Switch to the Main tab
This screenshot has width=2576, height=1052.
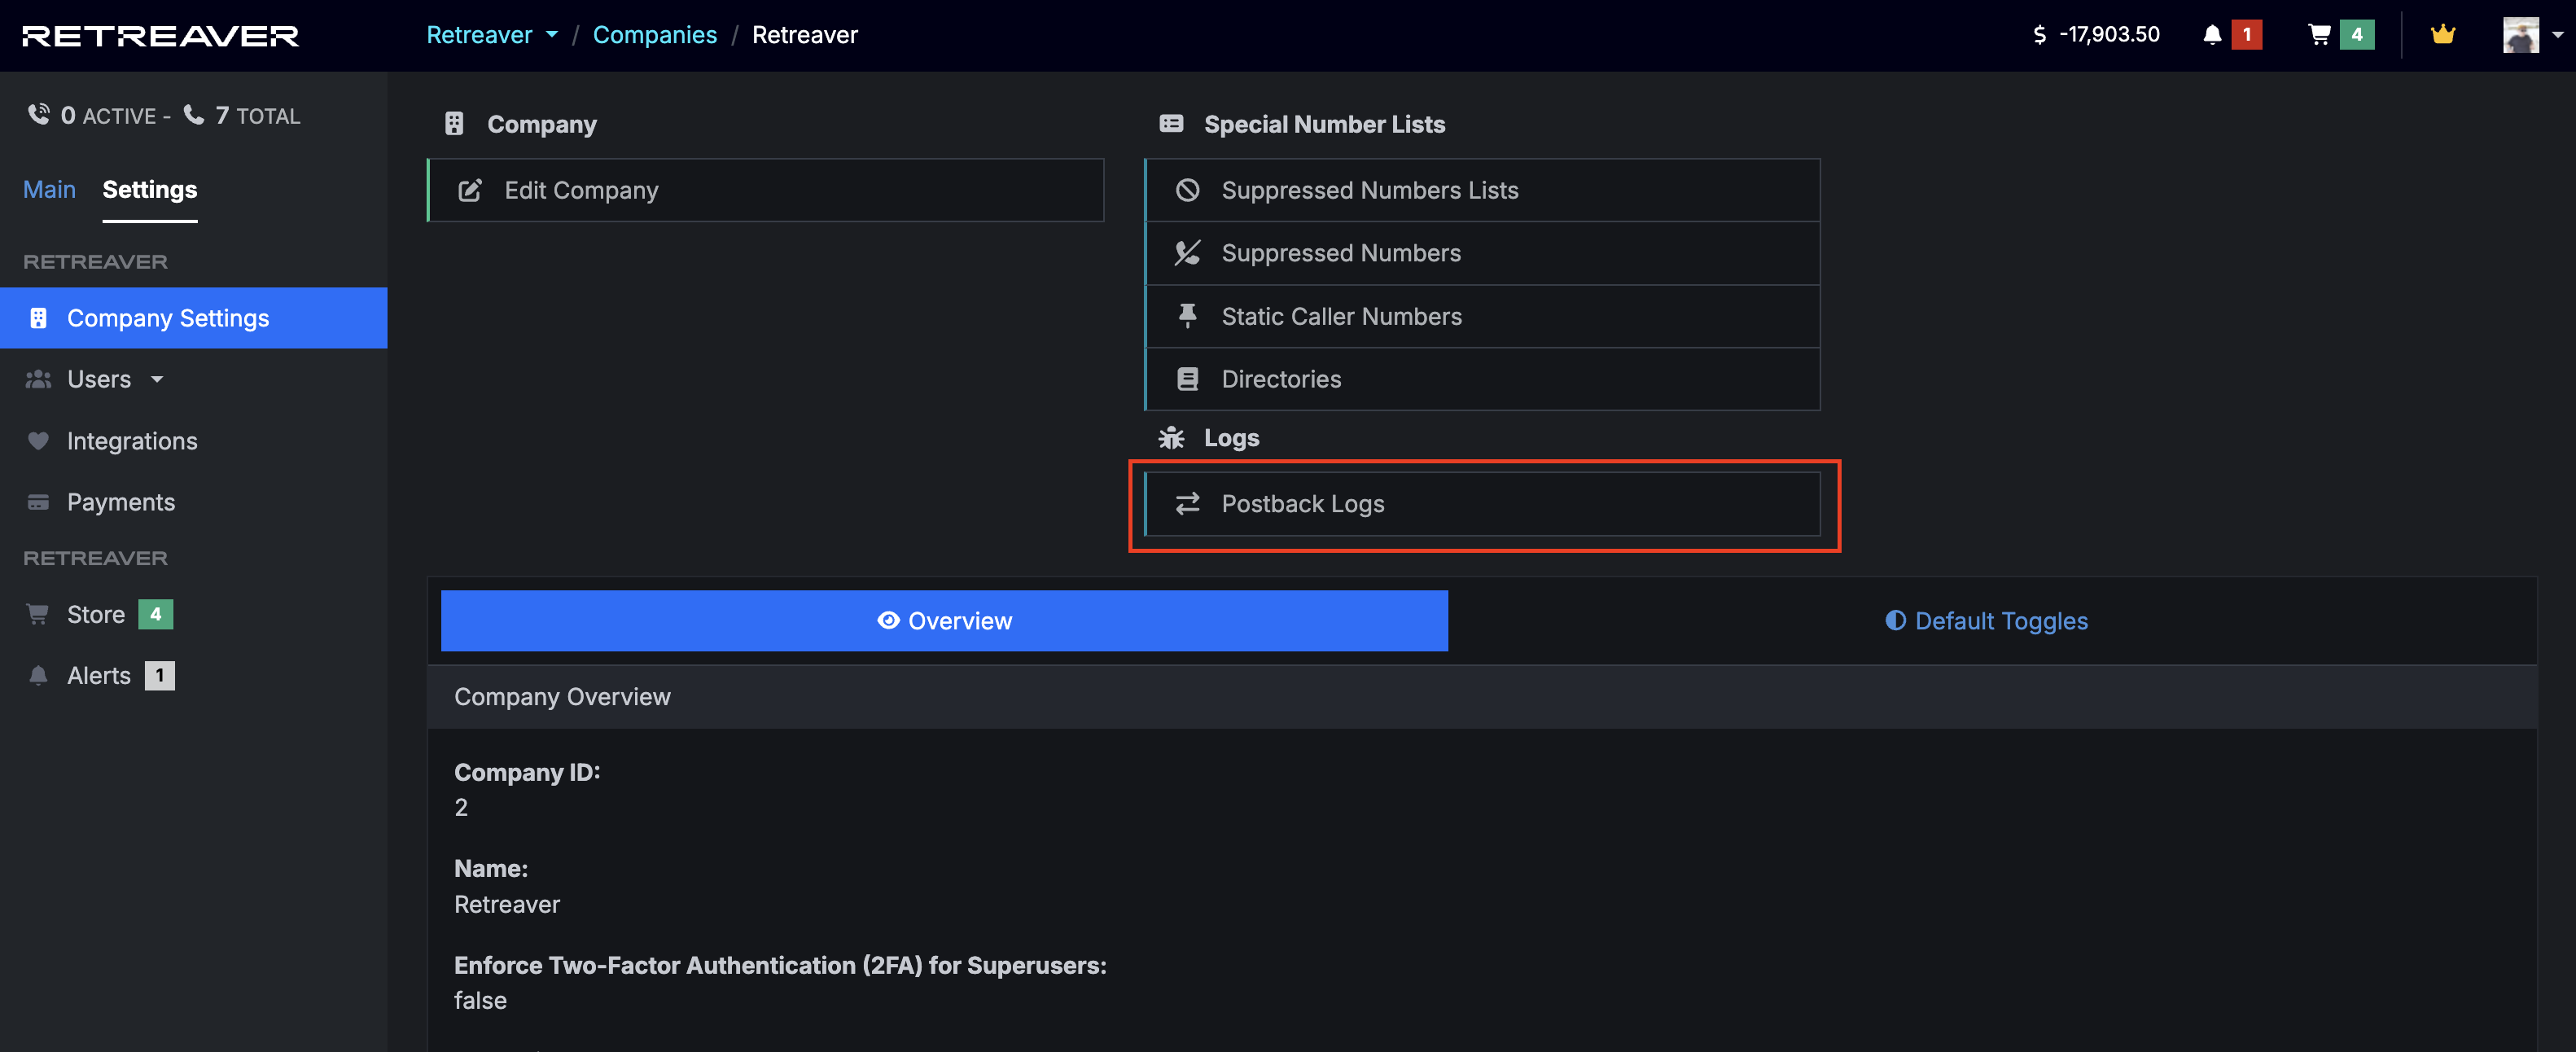49,190
